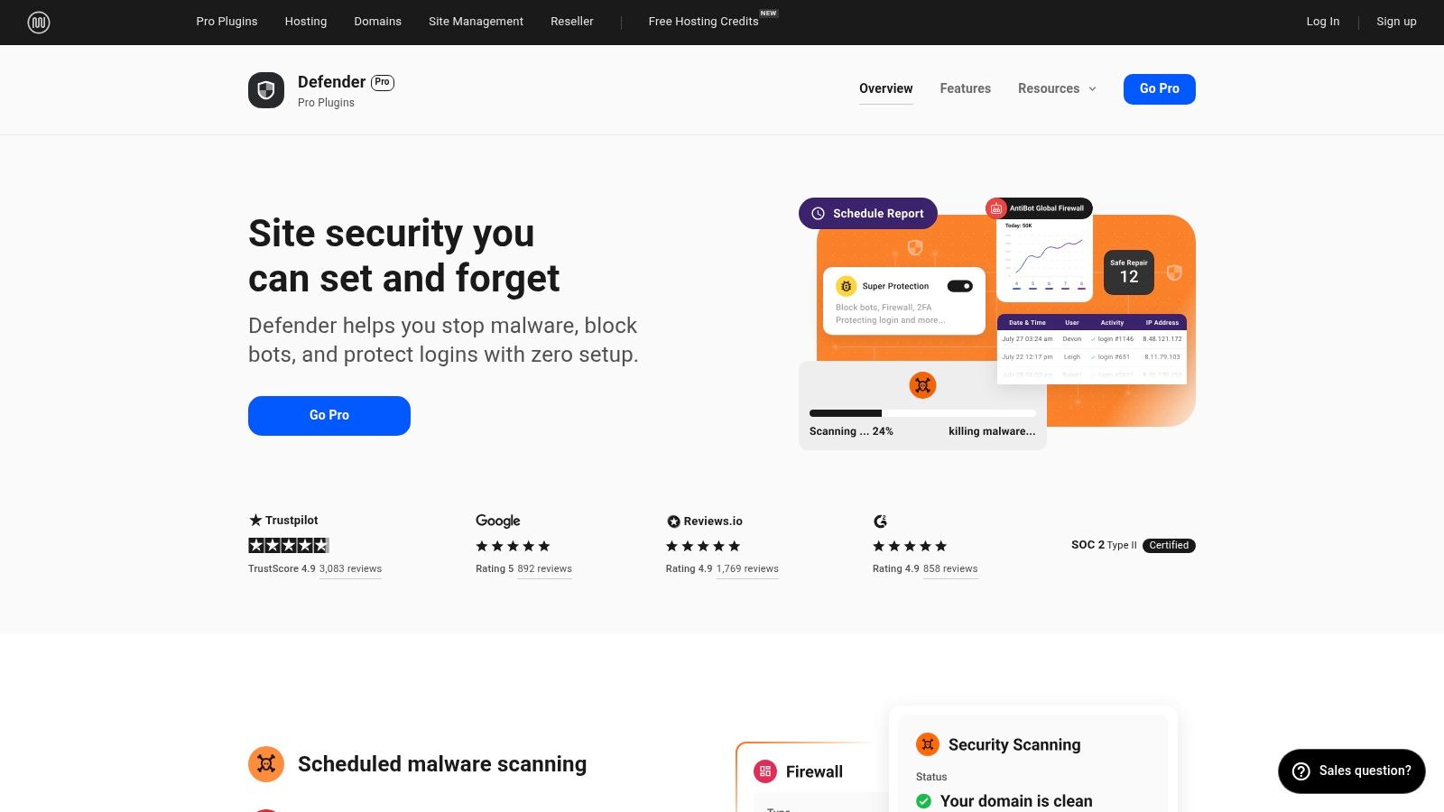Click the blue Go Pro button in the hero
The image size is (1444, 812).
point(329,415)
